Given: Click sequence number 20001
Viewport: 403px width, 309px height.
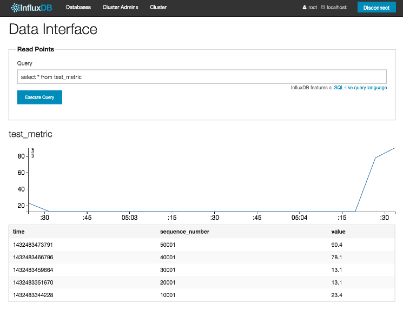Looking at the screenshot, I should pos(168,282).
